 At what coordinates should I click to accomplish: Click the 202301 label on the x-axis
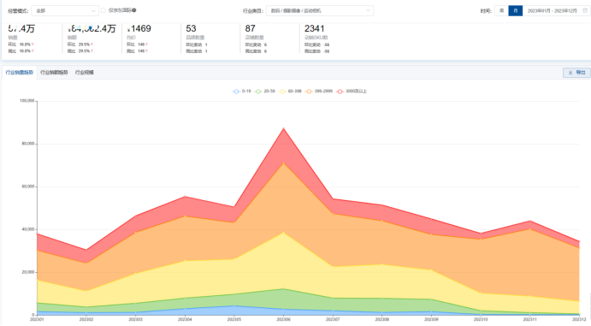coord(37,319)
